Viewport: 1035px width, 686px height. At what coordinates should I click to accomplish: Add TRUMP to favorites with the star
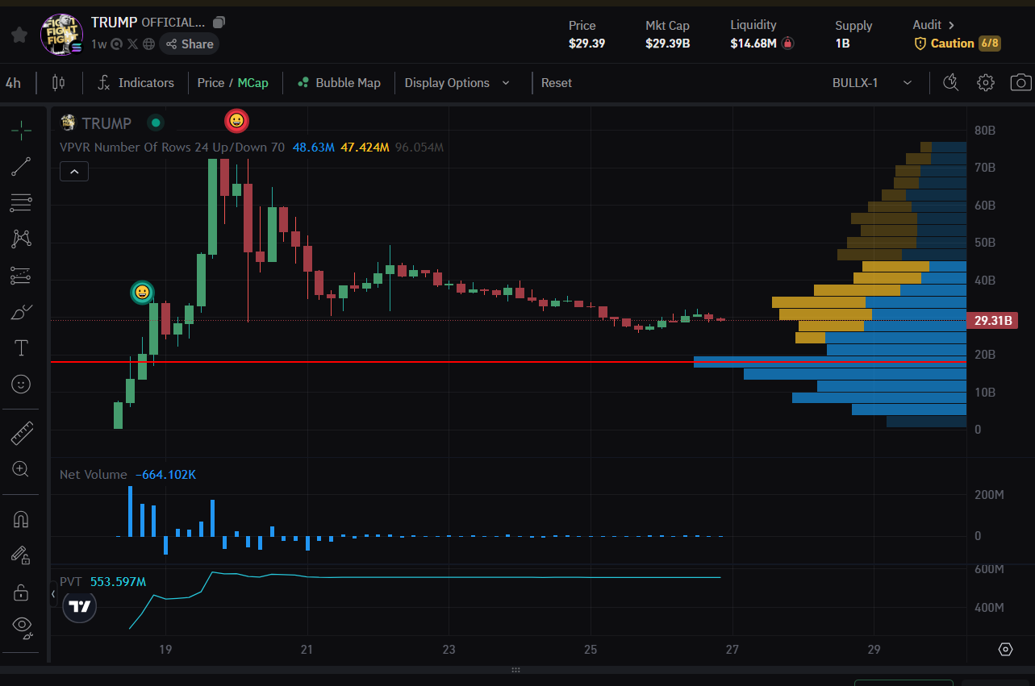pos(19,35)
